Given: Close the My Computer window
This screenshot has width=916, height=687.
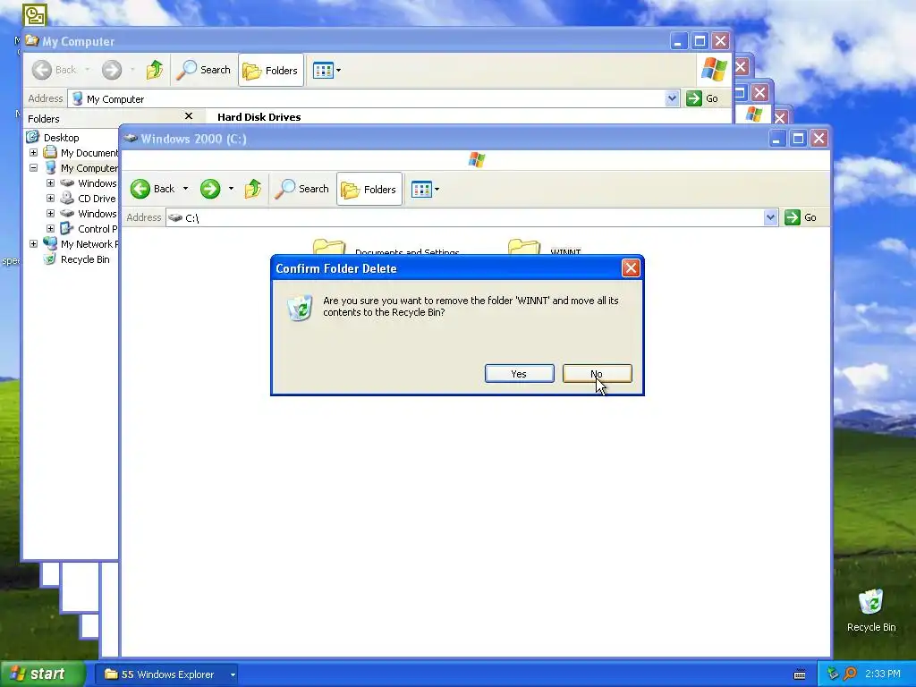Looking at the screenshot, I should 720,41.
